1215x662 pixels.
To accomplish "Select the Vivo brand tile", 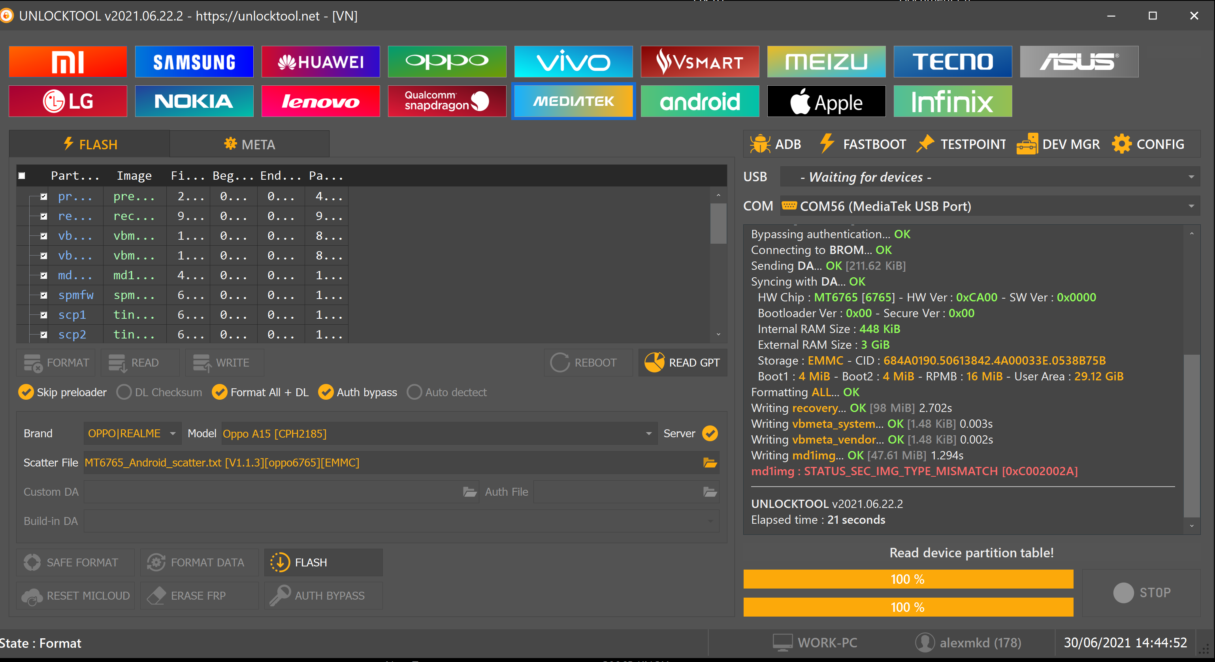I will coord(574,61).
